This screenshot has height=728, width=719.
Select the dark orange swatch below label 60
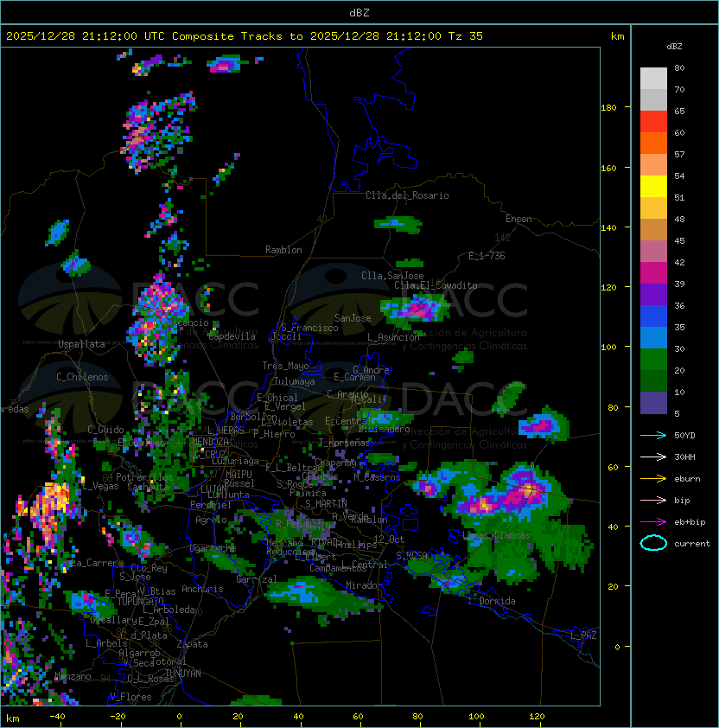[653, 144]
